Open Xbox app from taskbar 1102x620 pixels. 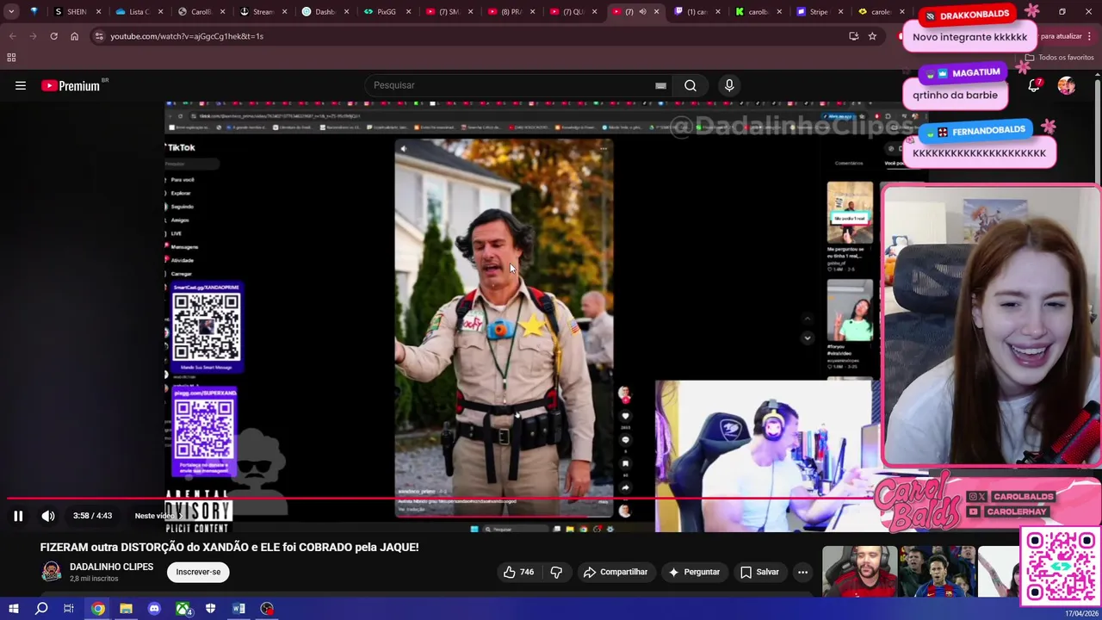[x=183, y=609]
